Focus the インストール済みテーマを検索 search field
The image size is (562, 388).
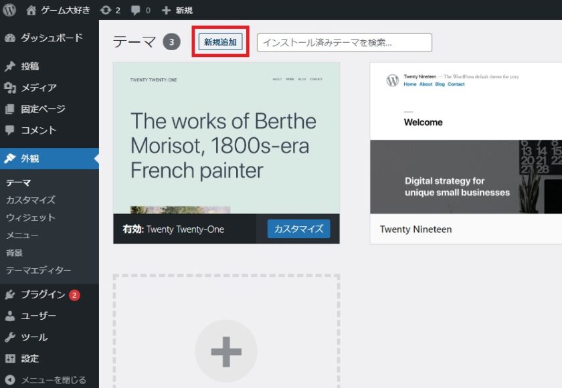click(345, 43)
